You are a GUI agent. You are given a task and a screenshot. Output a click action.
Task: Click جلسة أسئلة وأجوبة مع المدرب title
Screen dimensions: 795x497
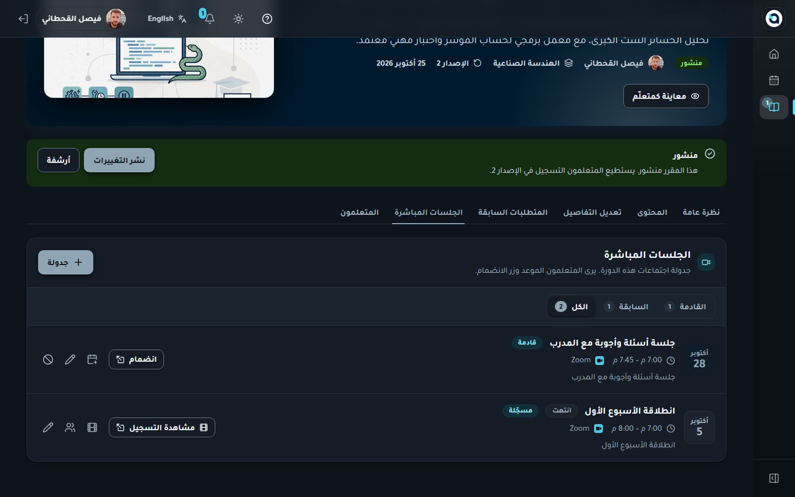pos(612,343)
